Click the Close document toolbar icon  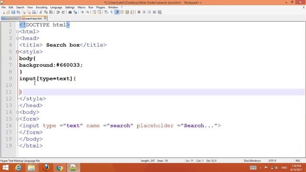click(23, 12)
